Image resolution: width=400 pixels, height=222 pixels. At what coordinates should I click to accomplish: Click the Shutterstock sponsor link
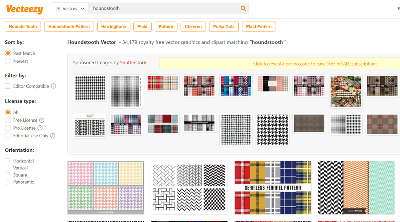pyautogui.click(x=133, y=63)
